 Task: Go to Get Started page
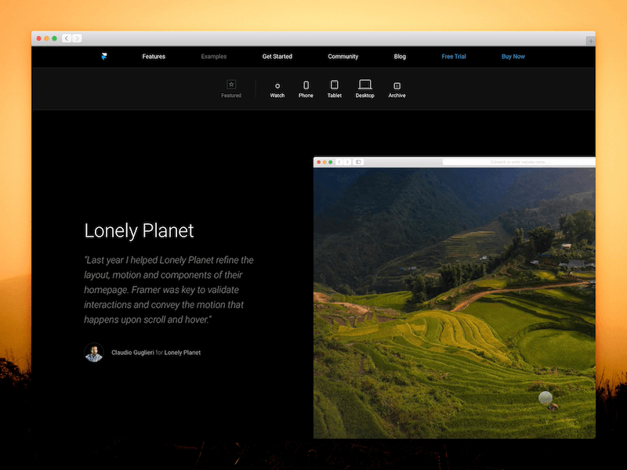point(277,56)
